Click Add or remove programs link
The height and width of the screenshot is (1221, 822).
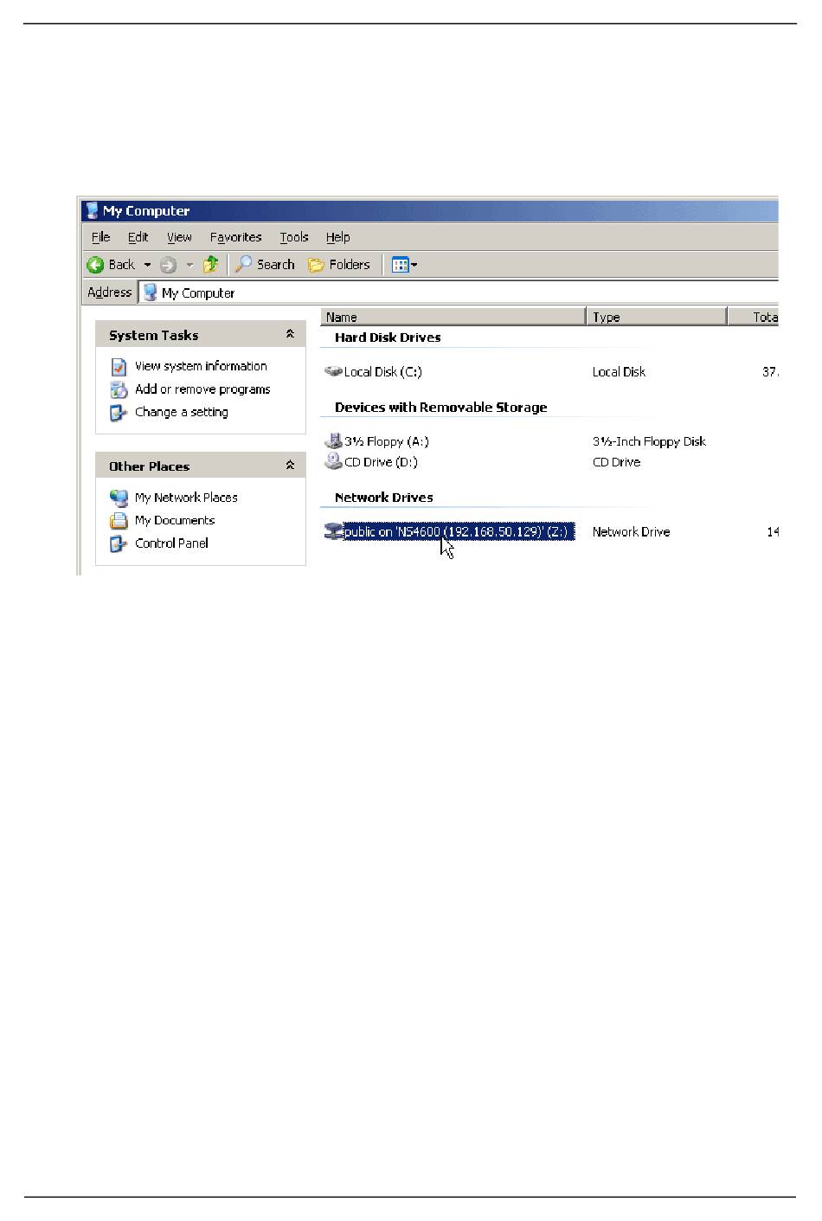point(202,389)
